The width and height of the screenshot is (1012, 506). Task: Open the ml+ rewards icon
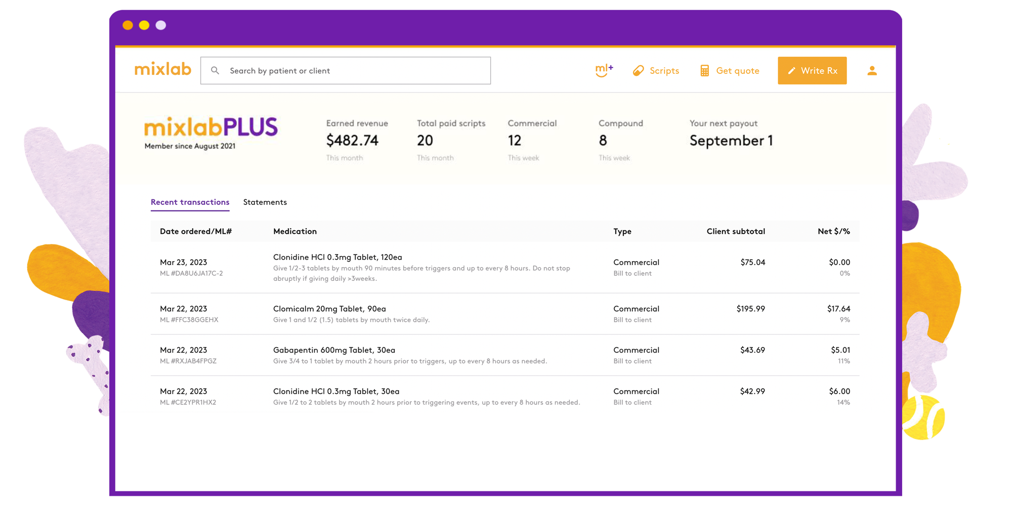(x=604, y=70)
